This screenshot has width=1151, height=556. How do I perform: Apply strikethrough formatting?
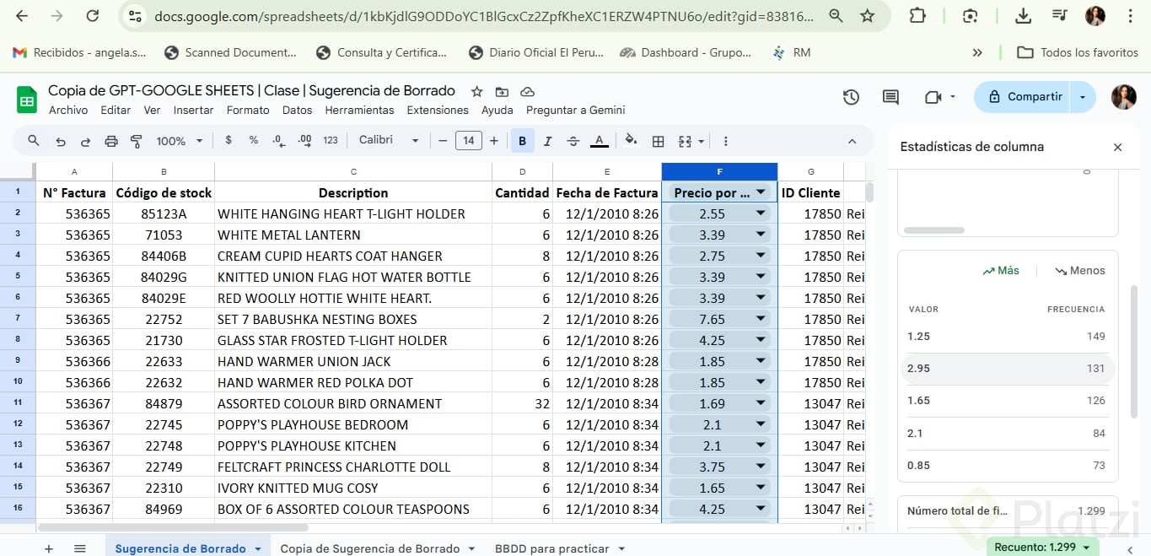573,141
